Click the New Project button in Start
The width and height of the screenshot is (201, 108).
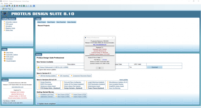coord(51,22)
